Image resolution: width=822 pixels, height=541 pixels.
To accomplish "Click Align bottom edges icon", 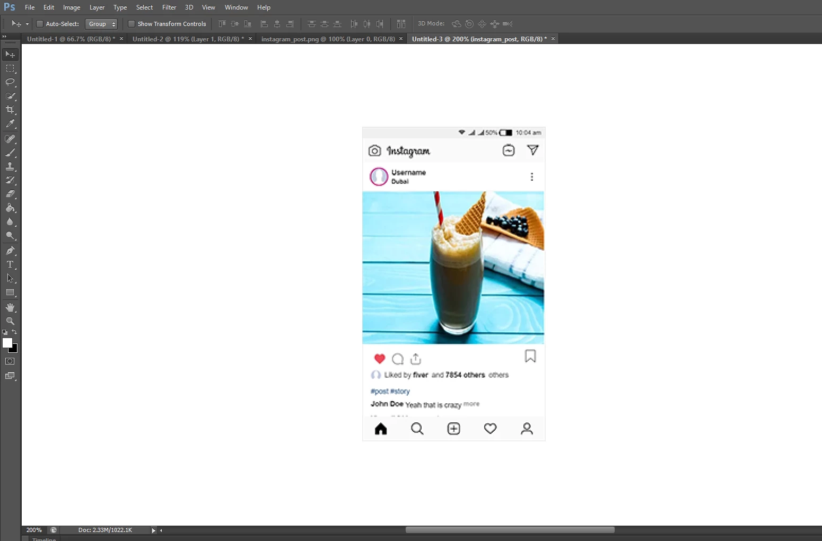I will pos(248,24).
